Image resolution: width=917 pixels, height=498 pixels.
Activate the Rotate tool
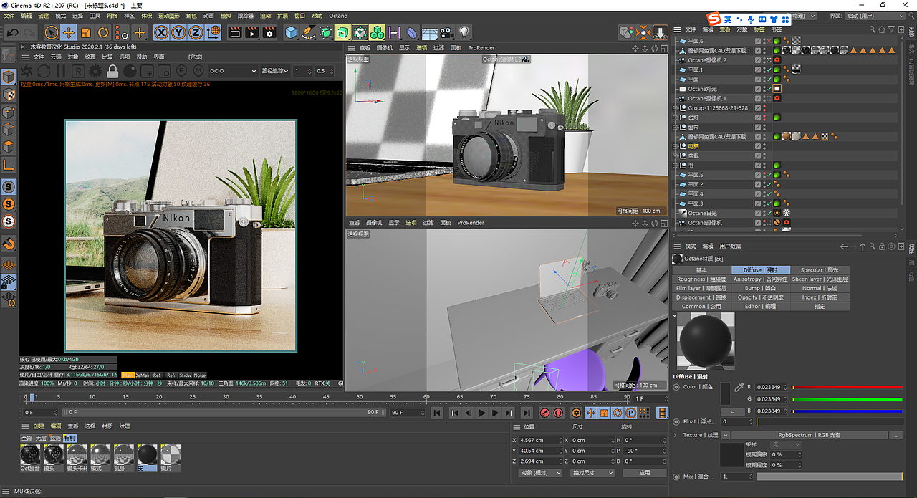[x=103, y=32]
